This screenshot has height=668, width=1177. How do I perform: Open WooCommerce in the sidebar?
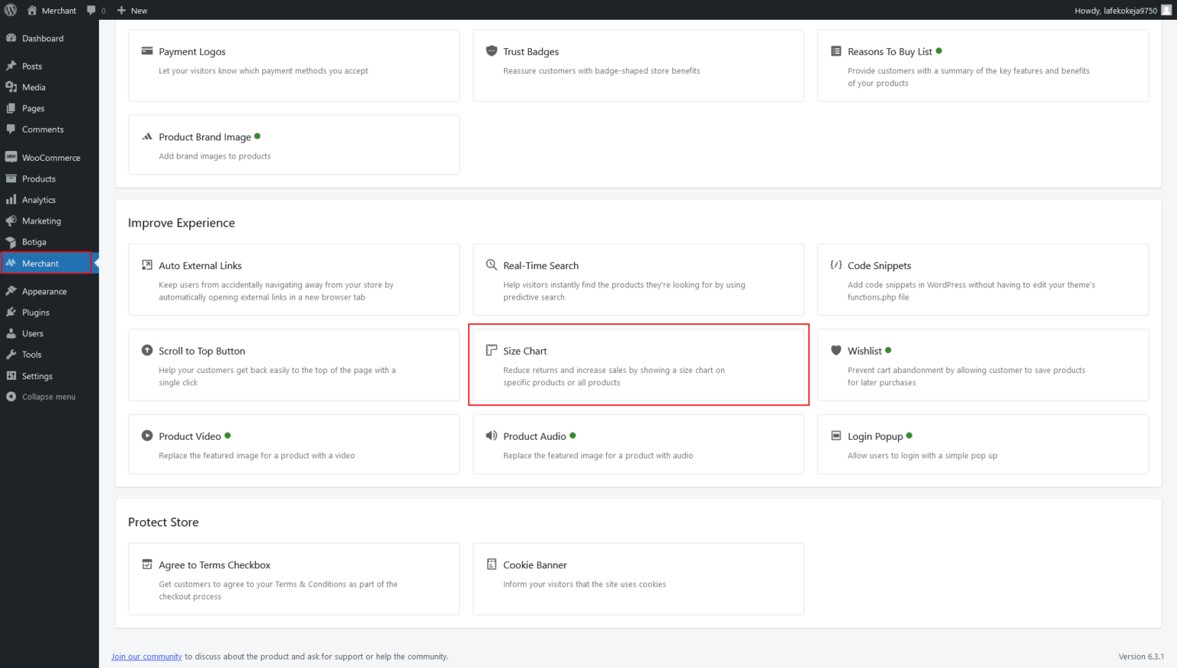point(49,158)
